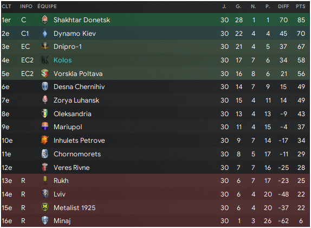Select the Inhulets Petrove club crest
Screen dimensions: 311x228
[x=45, y=140]
